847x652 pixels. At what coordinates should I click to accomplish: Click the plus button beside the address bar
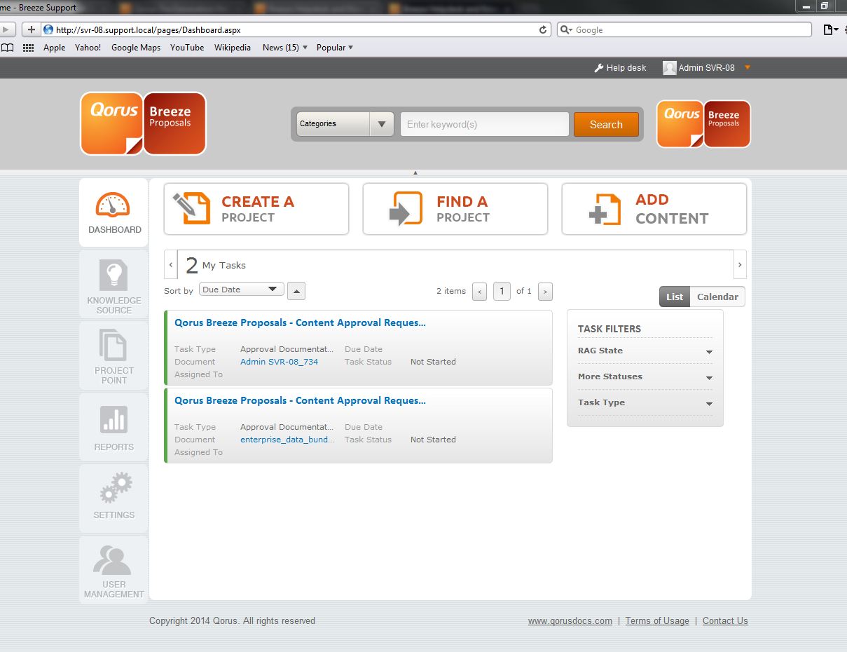[31, 29]
